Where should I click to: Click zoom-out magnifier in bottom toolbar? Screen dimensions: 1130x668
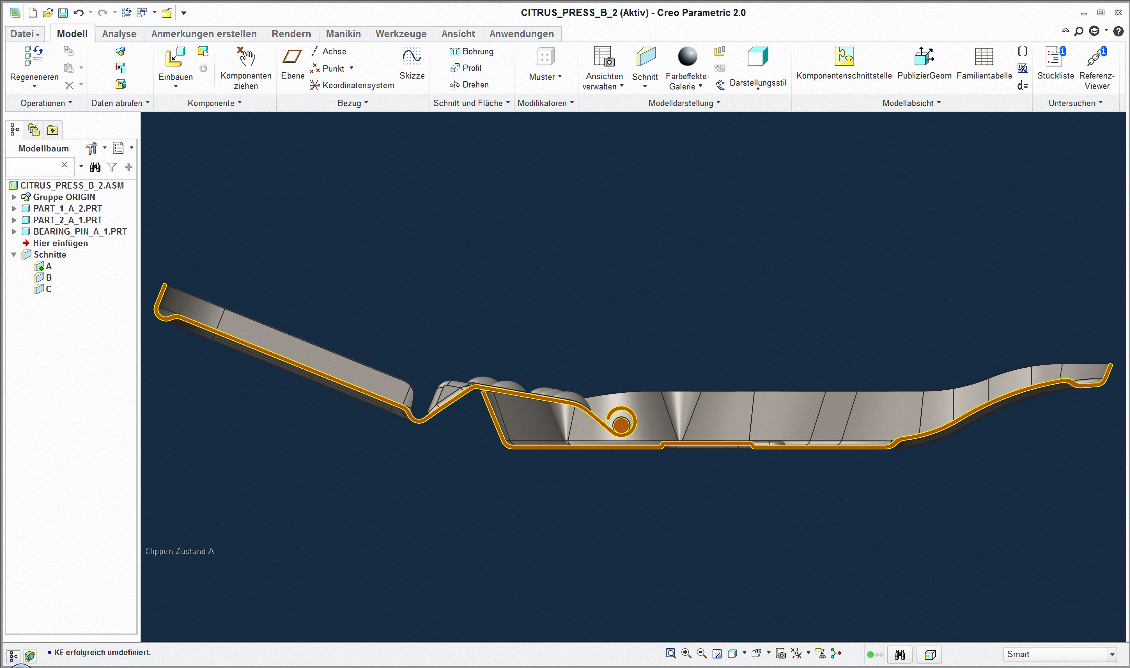click(701, 654)
